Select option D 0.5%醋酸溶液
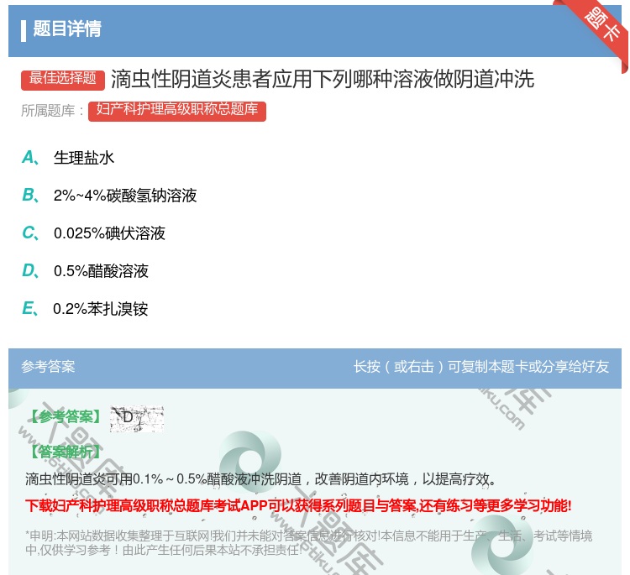Screen dimensions: 630x575 (85, 271)
